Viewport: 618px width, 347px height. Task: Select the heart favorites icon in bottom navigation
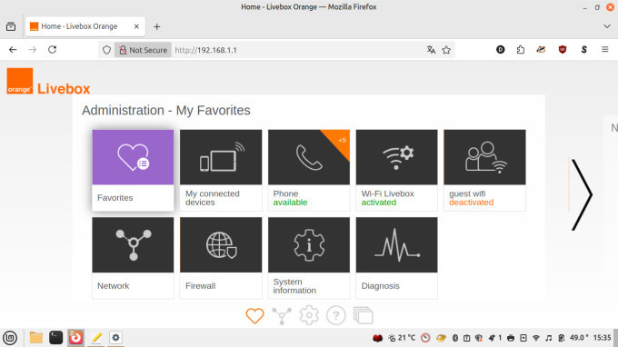(x=254, y=316)
